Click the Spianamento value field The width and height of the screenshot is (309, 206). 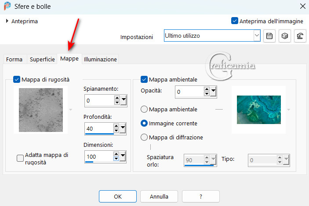(x=99, y=100)
